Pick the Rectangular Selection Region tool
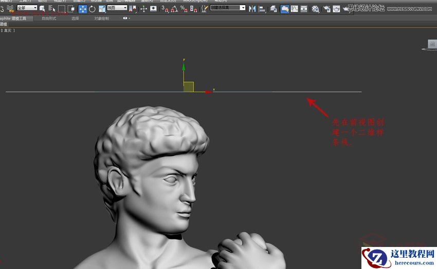 click(62, 9)
